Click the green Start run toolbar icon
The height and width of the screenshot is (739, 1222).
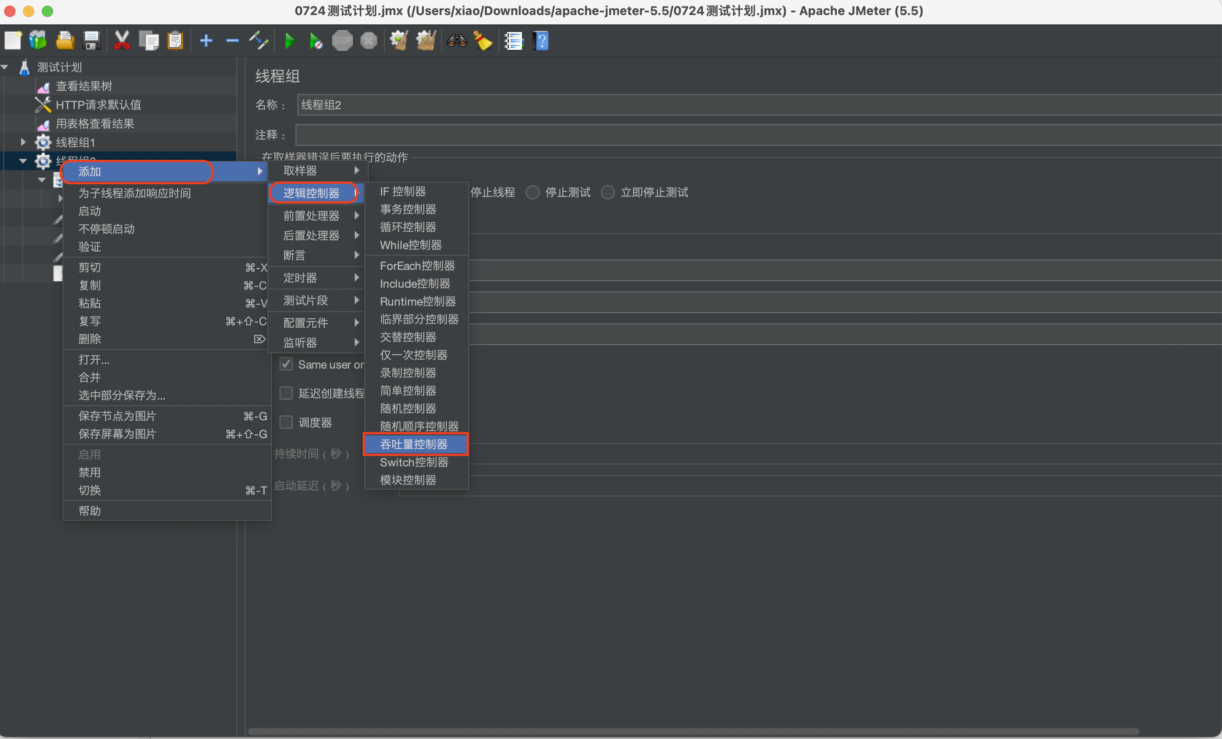point(289,41)
